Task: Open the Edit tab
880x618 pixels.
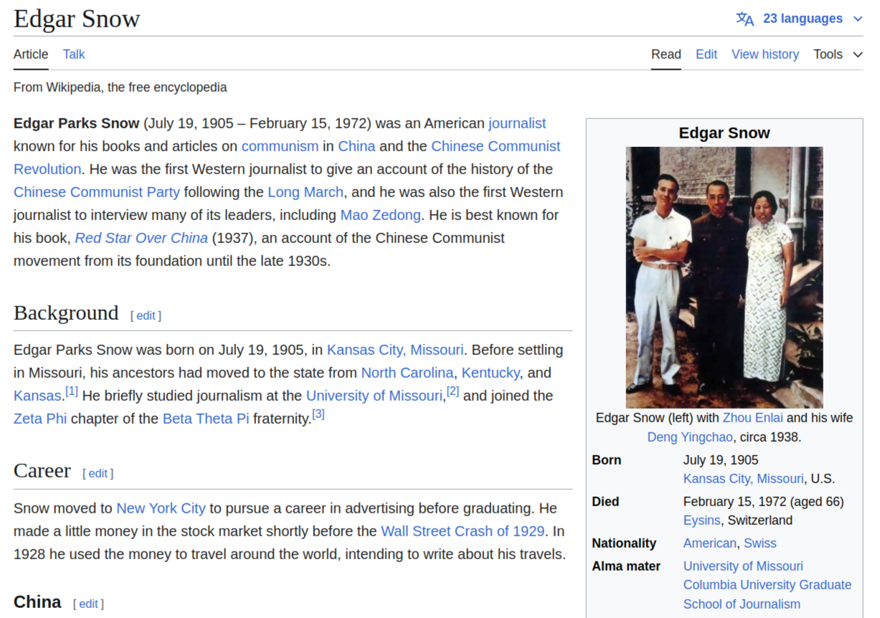Action: coord(706,54)
